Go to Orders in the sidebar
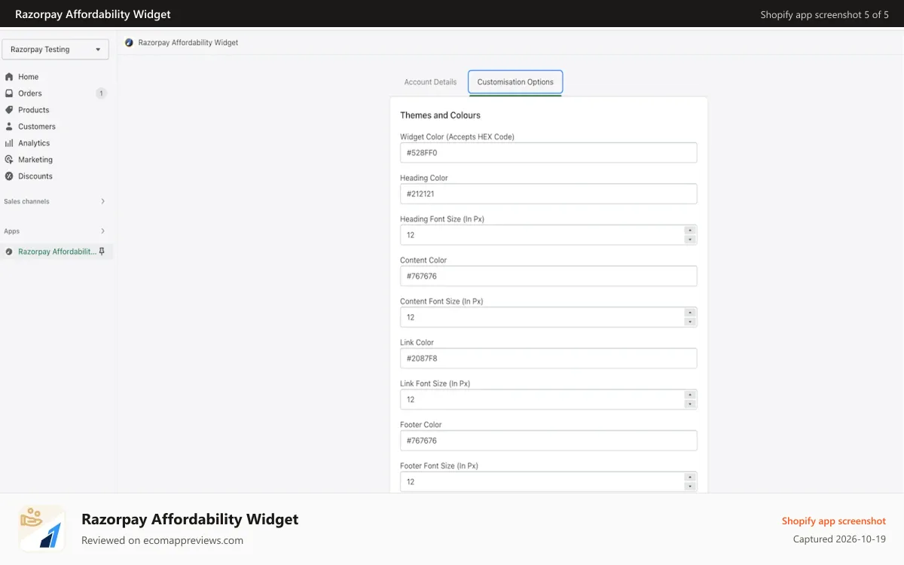Image resolution: width=904 pixels, height=565 pixels. pos(30,93)
